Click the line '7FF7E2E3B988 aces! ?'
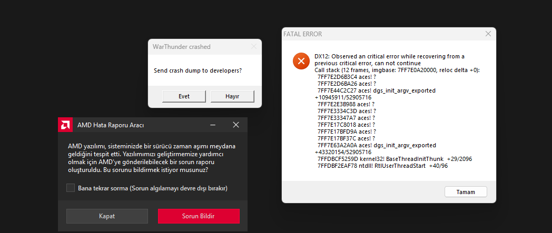This screenshot has width=552, height=233. point(346,104)
